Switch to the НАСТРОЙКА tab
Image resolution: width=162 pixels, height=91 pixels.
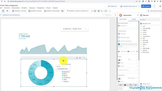(x=123, y=19)
